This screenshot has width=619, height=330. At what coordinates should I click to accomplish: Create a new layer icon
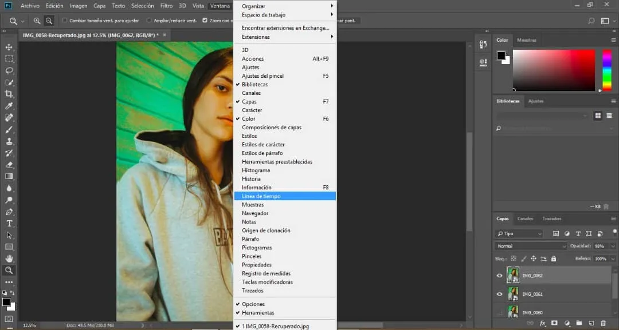[x=591, y=323]
